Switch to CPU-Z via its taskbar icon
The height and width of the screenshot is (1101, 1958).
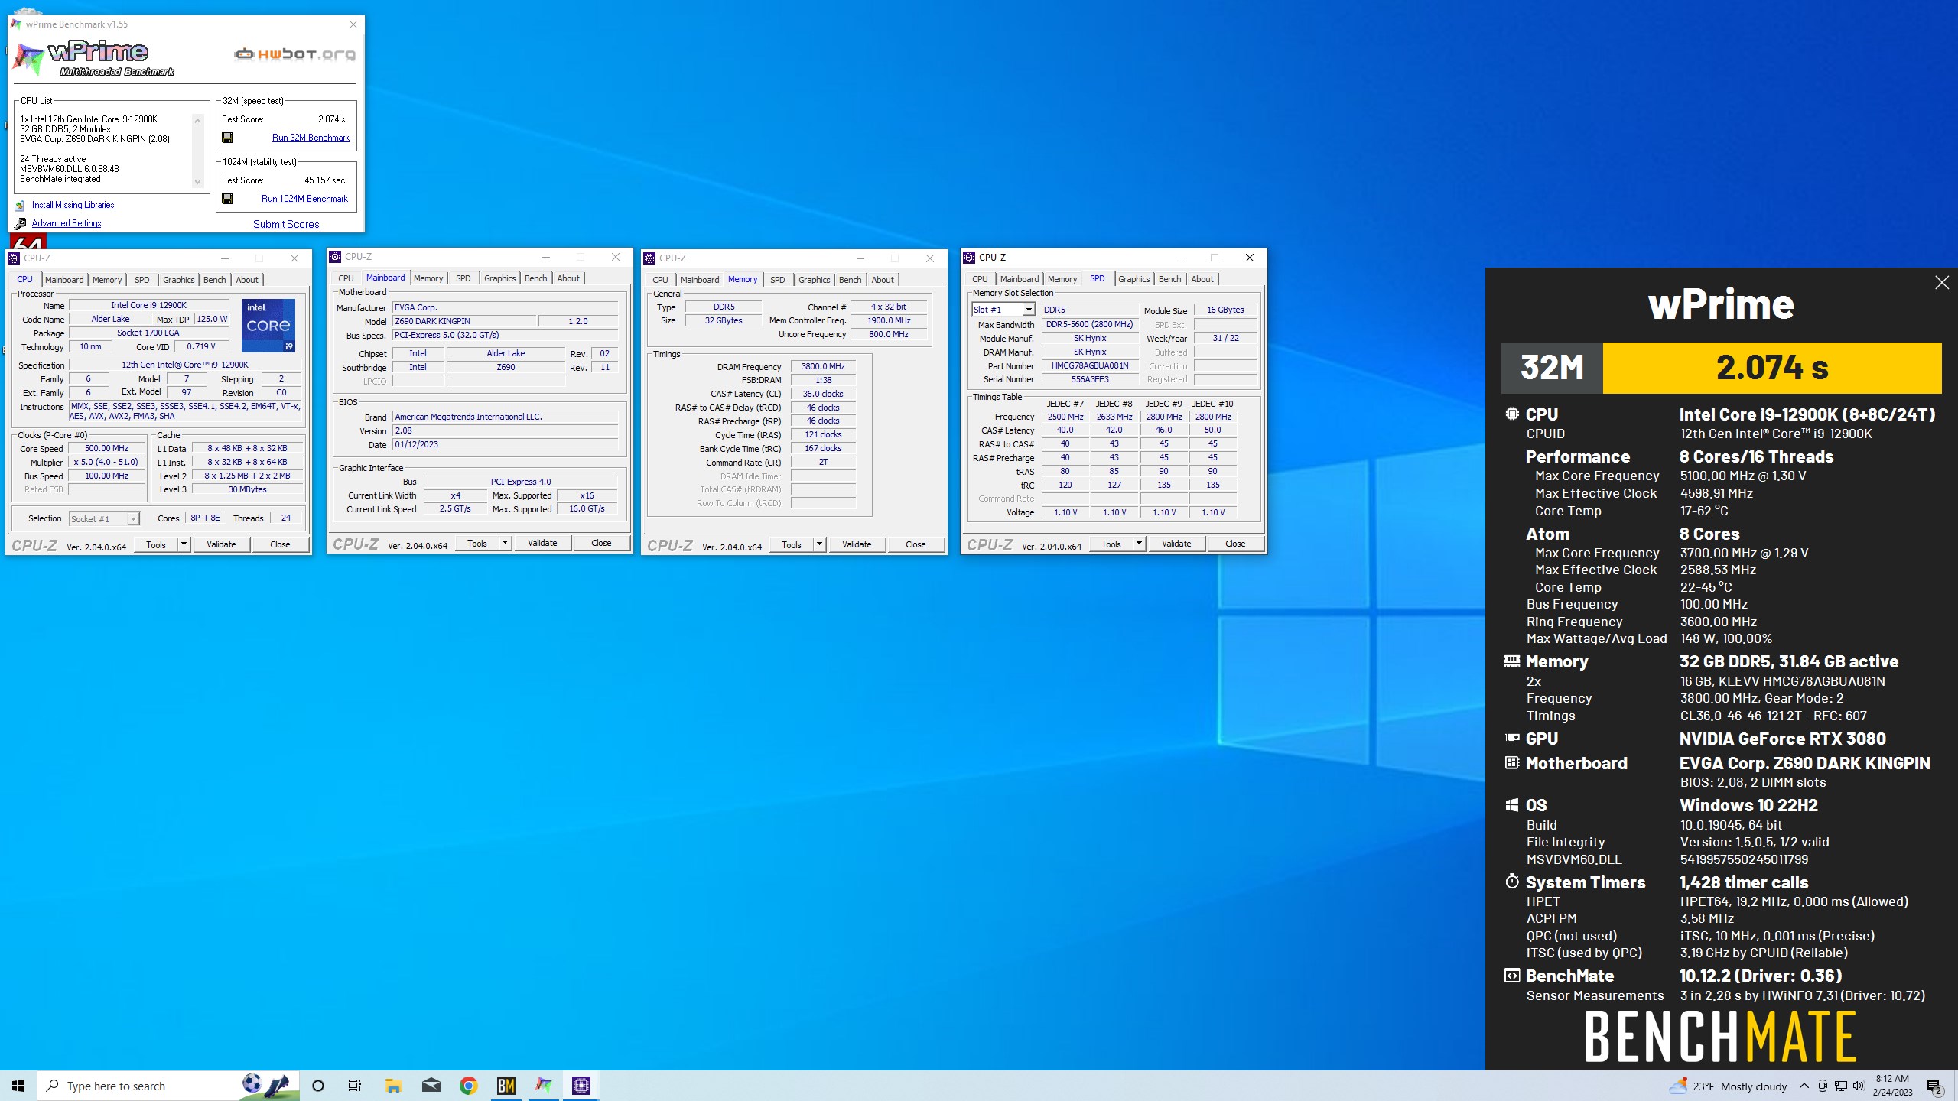coord(581,1086)
